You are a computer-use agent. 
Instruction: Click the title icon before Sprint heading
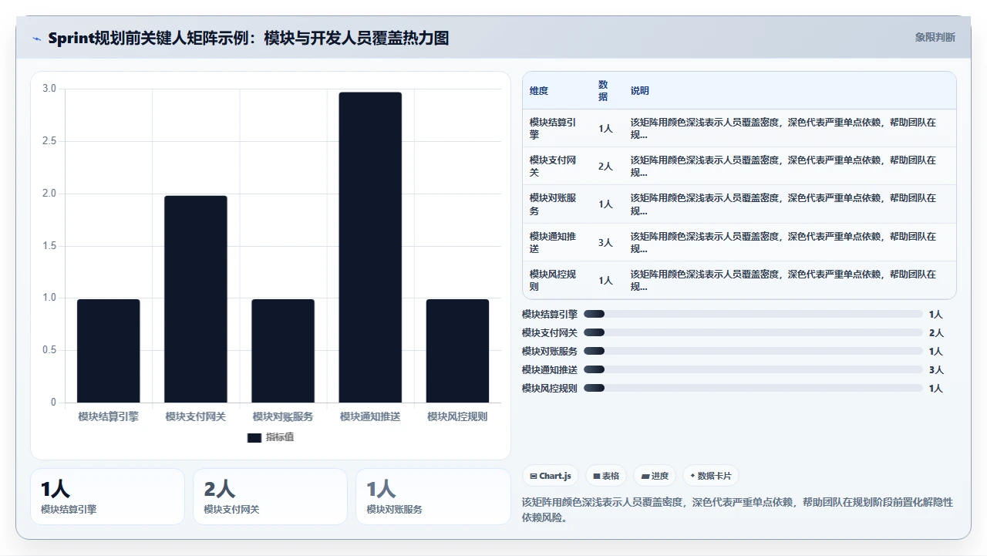(x=37, y=39)
